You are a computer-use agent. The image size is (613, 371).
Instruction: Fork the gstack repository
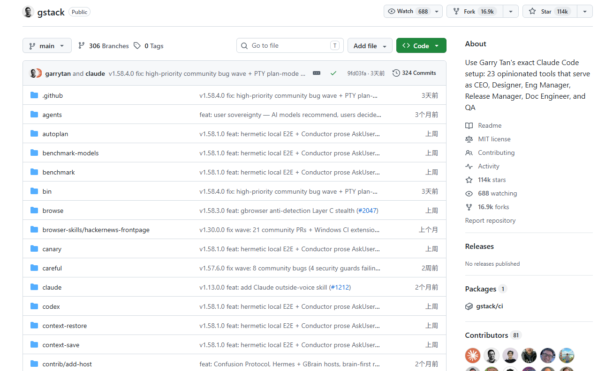tap(475, 11)
